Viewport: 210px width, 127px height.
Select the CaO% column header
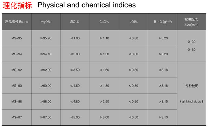[x=104, y=22]
